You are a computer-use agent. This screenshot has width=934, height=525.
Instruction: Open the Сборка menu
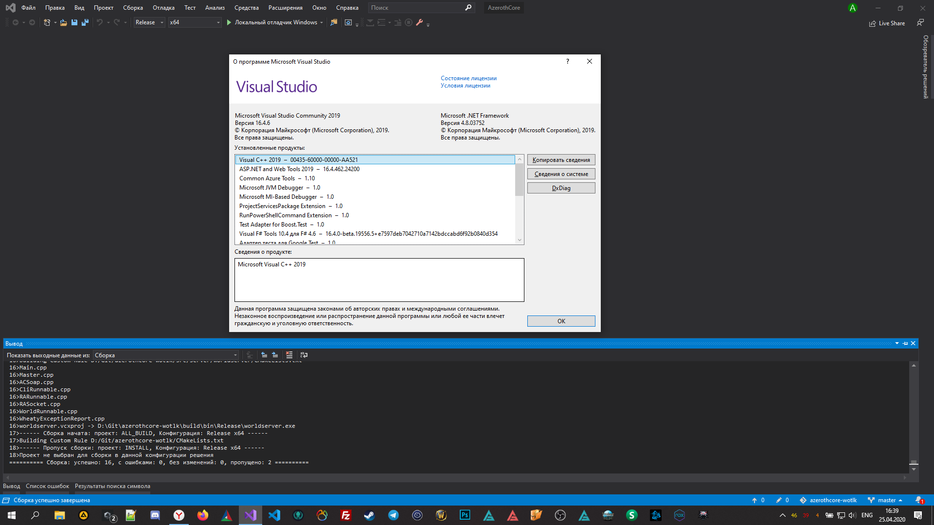pyautogui.click(x=133, y=8)
